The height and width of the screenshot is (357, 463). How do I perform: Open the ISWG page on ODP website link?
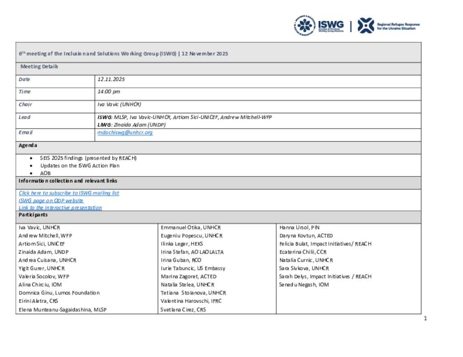click(51, 200)
